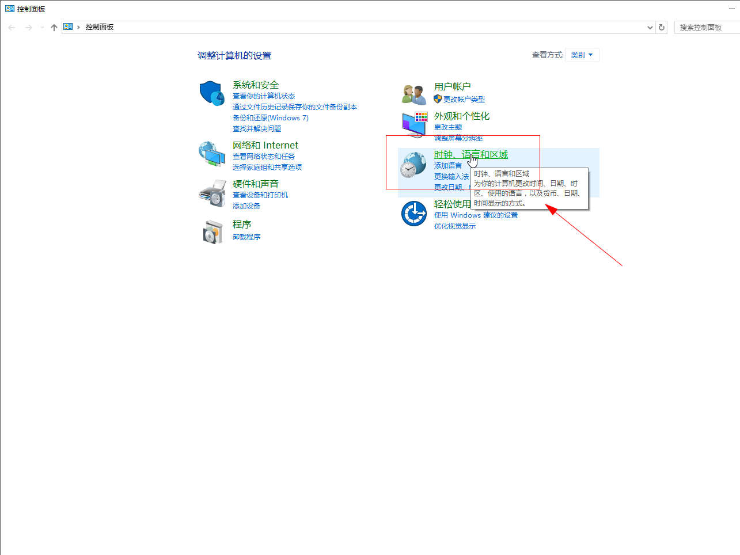The image size is (740, 555).
Task: Click the Up arrow navigation button
Action: (54, 27)
